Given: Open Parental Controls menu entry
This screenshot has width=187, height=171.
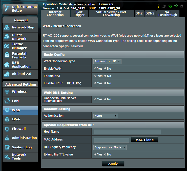Looking at the screenshot, I should 20,55.
